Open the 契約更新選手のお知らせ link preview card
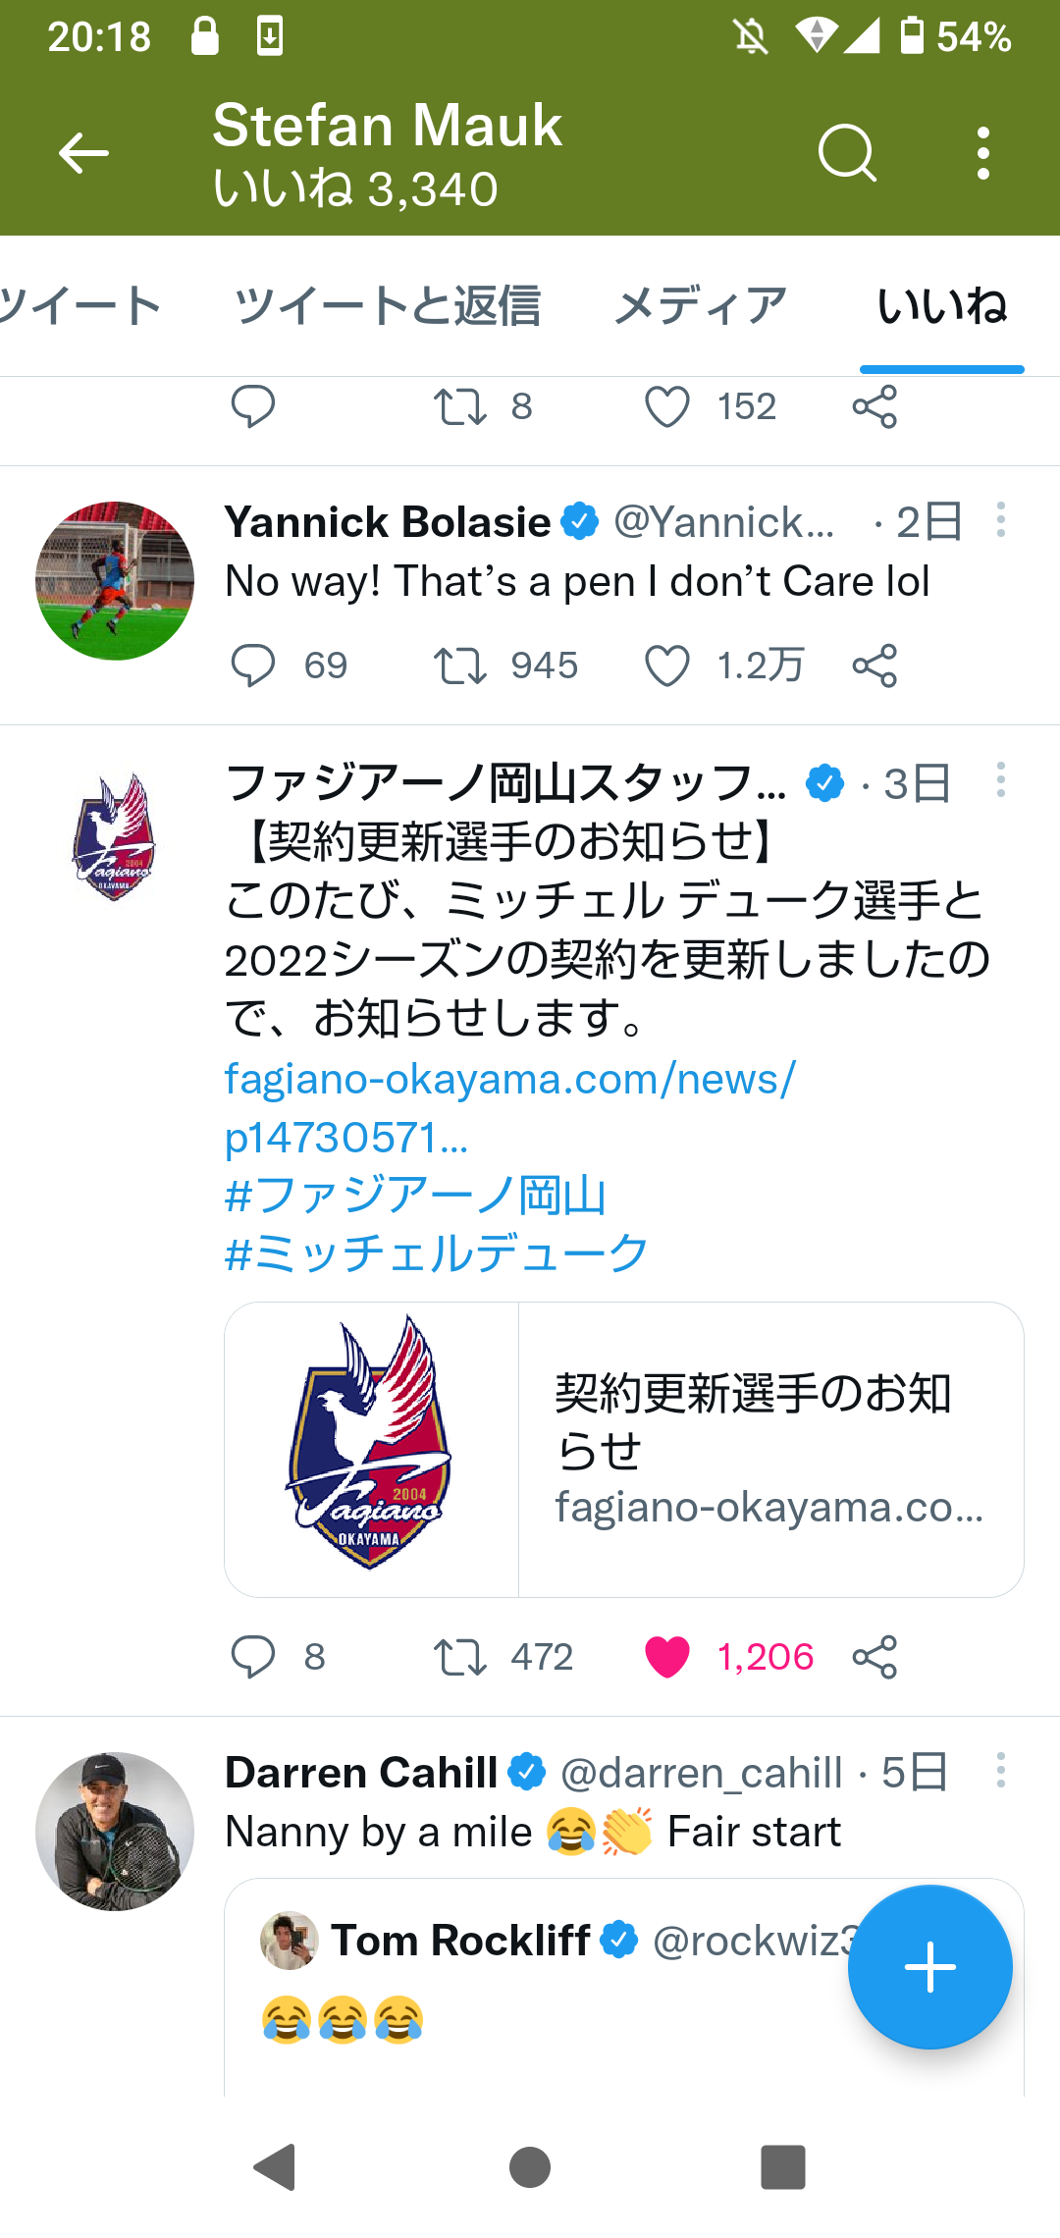 click(x=624, y=1449)
